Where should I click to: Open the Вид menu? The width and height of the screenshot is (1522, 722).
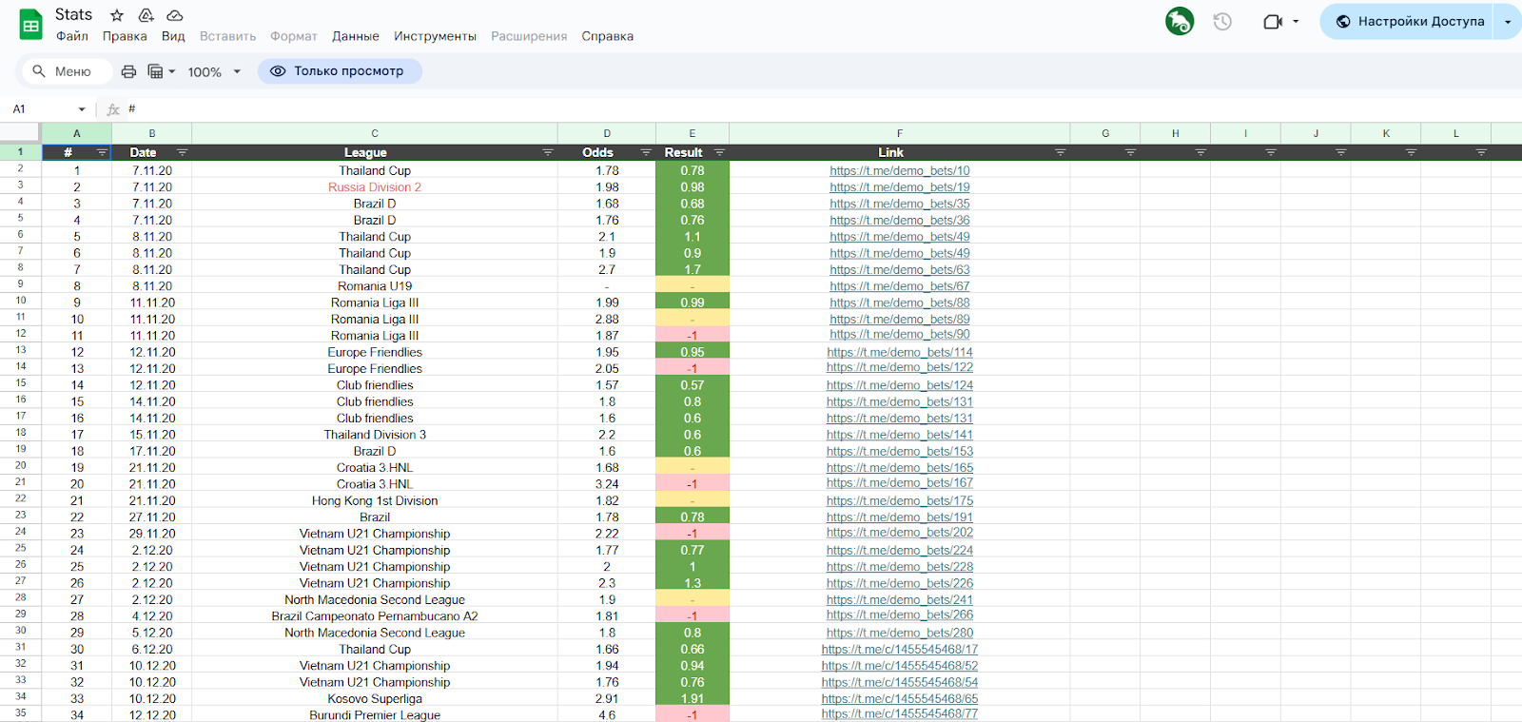tap(173, 36)
